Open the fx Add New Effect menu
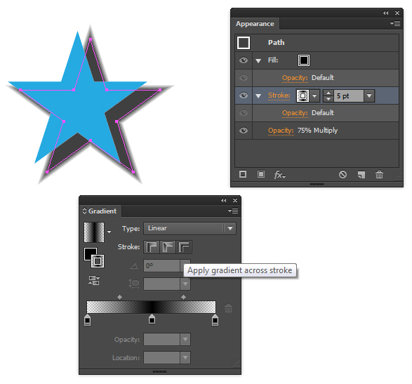The height and width of the screenshot is (384, 412). (x=279, y=175)
